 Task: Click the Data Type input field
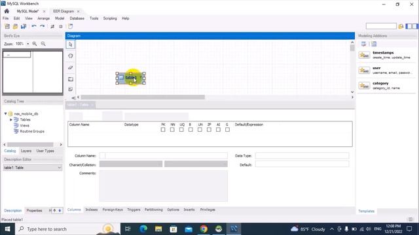point(302,155)
